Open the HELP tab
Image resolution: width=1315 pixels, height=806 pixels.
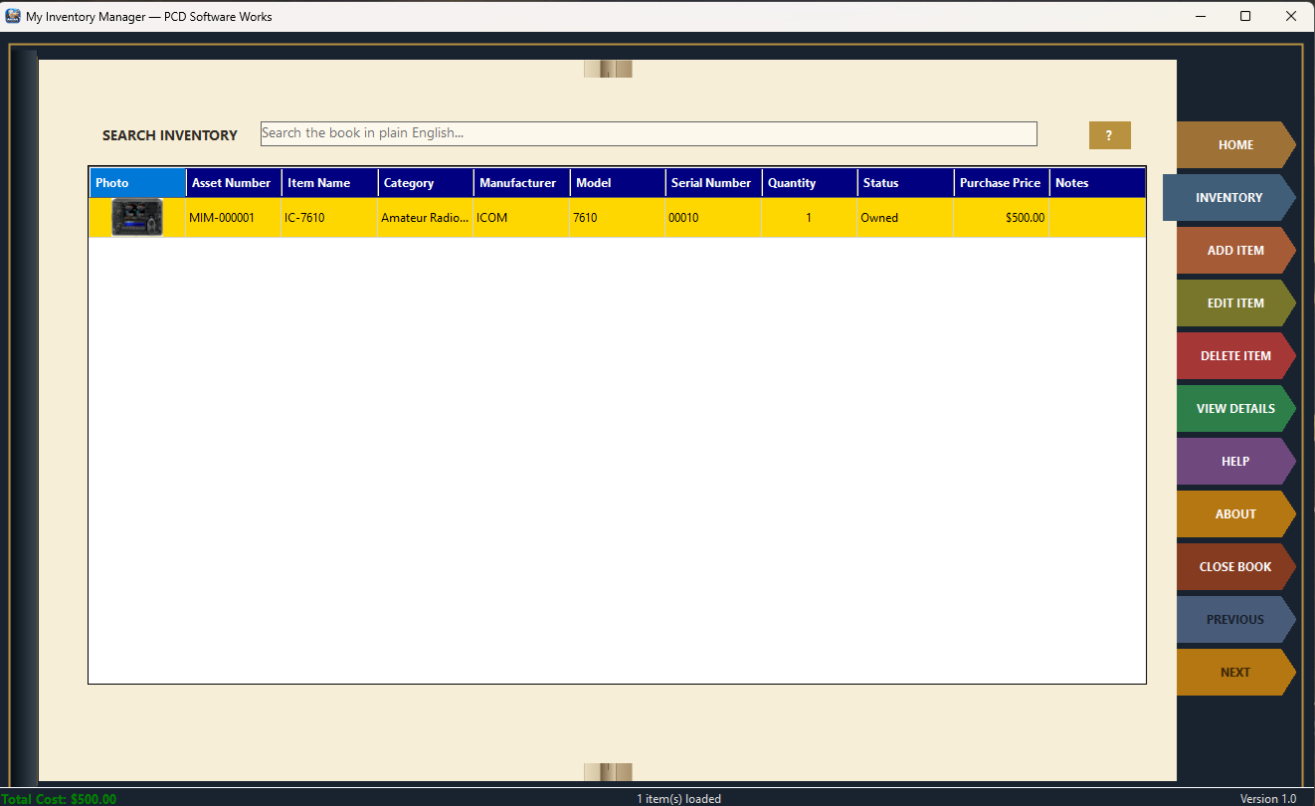1235,462
